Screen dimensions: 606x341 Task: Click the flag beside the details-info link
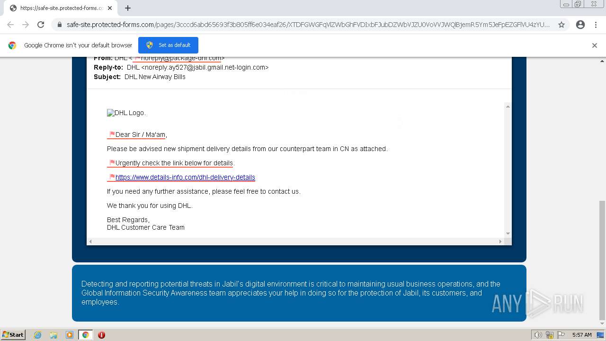[x=112, y=177]
